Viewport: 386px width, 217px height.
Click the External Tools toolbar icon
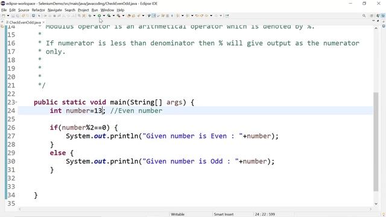tap(118, 16)
